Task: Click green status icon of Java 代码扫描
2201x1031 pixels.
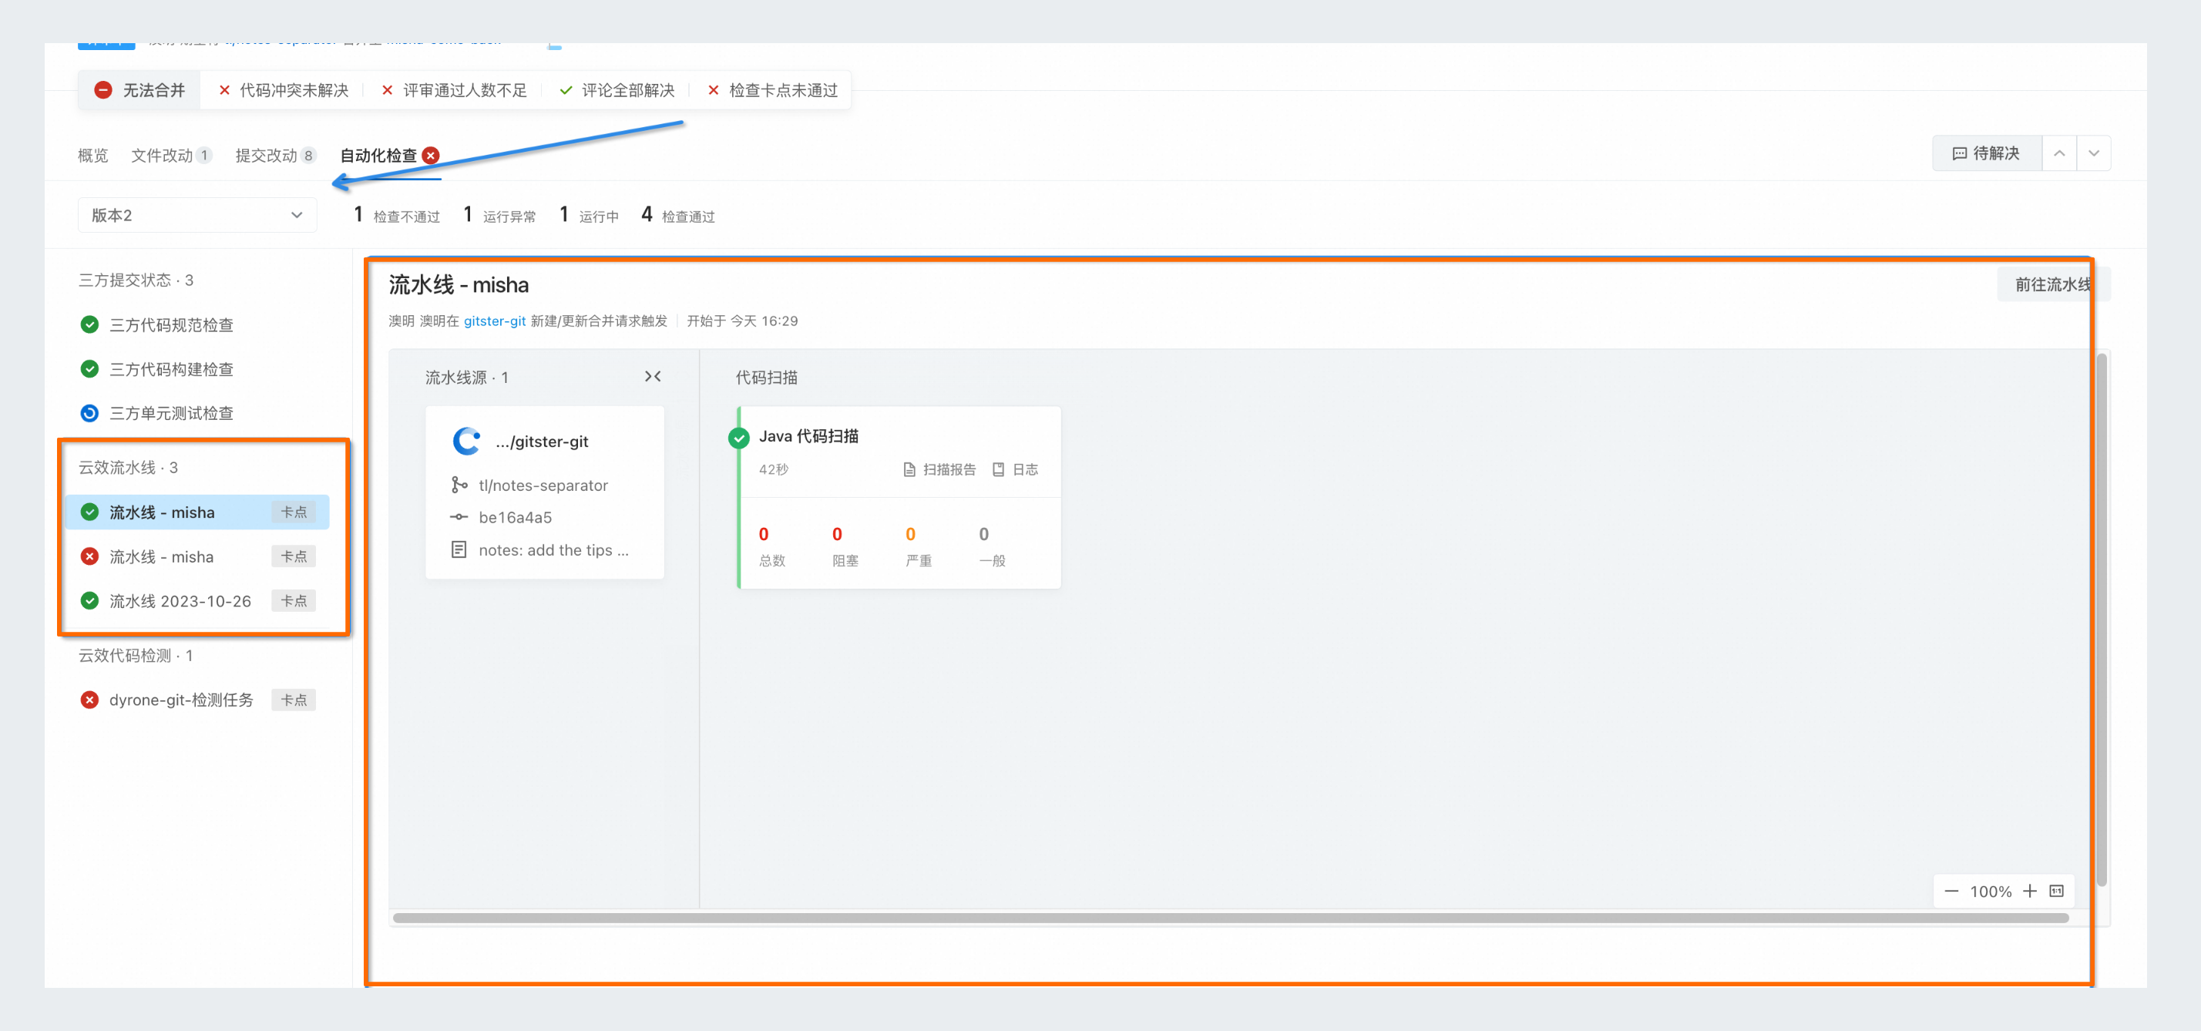Action: click(x=739, y=438)
